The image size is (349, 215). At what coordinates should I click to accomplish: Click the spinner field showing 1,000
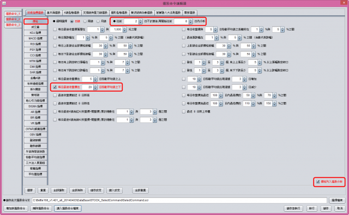(116, 29)
